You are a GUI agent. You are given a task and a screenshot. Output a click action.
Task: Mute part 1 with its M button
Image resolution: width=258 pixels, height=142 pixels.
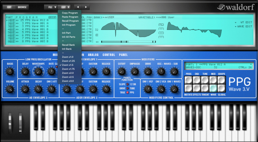pos(11,20)
